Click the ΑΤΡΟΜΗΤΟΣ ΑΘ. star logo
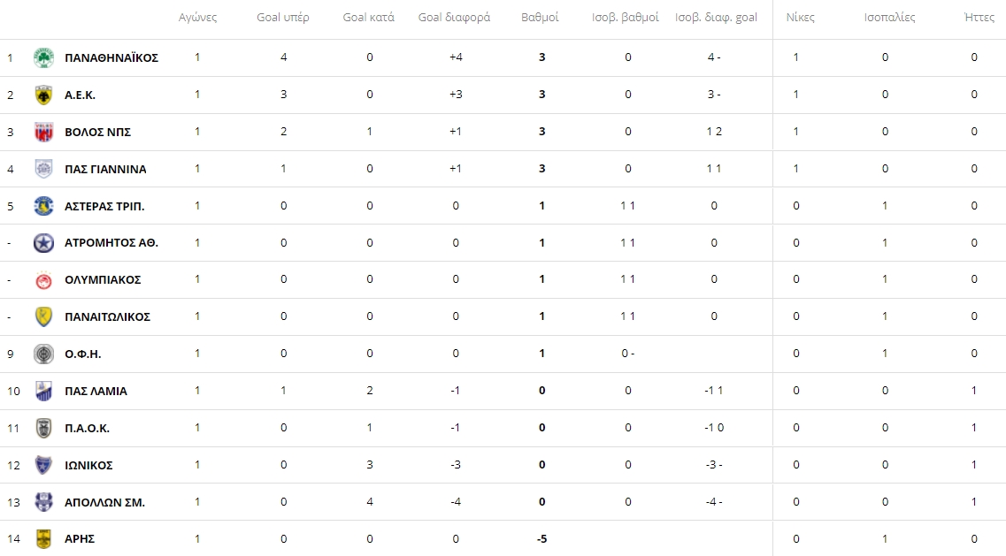The image size is (1006, 556). pyautogui.click(x=43, y=243)
